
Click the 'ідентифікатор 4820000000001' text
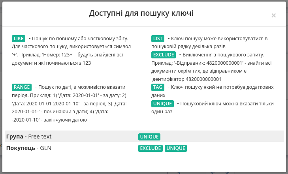[186, 79]
